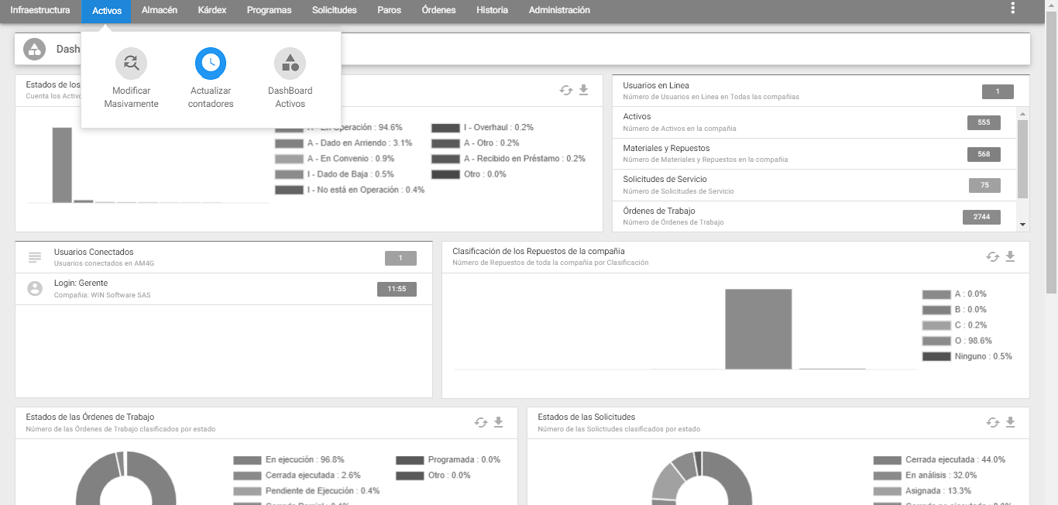Click 'Solicitudes de Servicio' row title
The height and width of the screenshot is (505, 1058).
(665, 179)
